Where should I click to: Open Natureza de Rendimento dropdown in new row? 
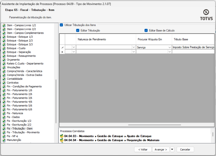point(134,52)
